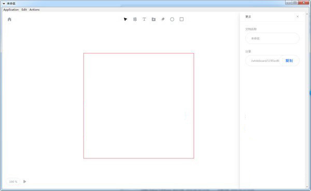Select the Text tool
The image size is (311, 191).
(x=144, y=19)
